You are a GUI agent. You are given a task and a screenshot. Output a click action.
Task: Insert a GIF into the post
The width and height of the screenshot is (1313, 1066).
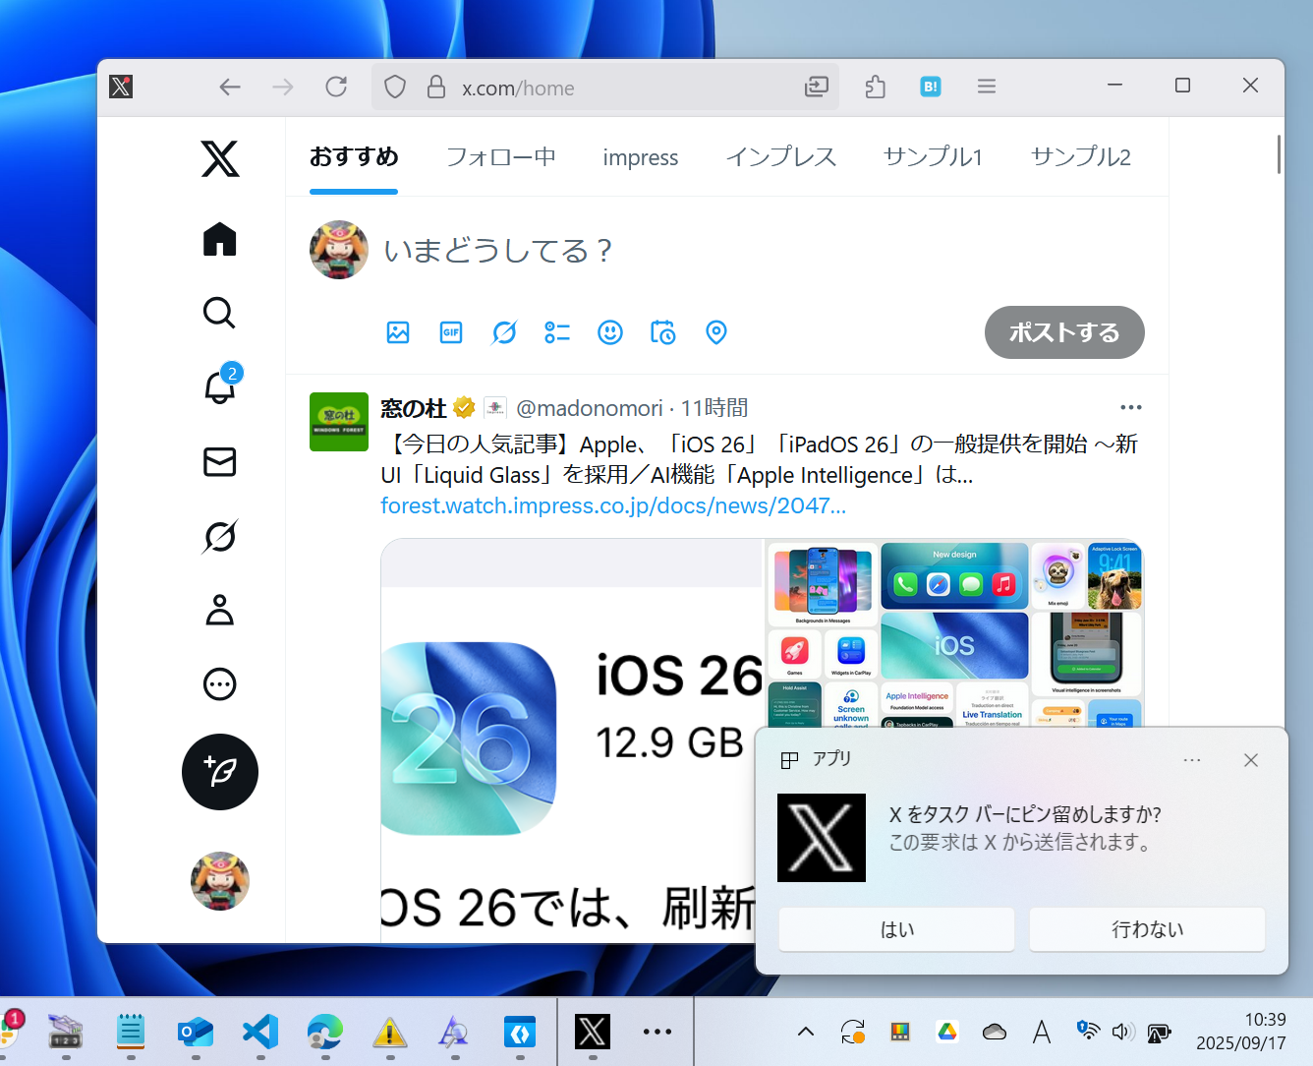pos(450,332)
